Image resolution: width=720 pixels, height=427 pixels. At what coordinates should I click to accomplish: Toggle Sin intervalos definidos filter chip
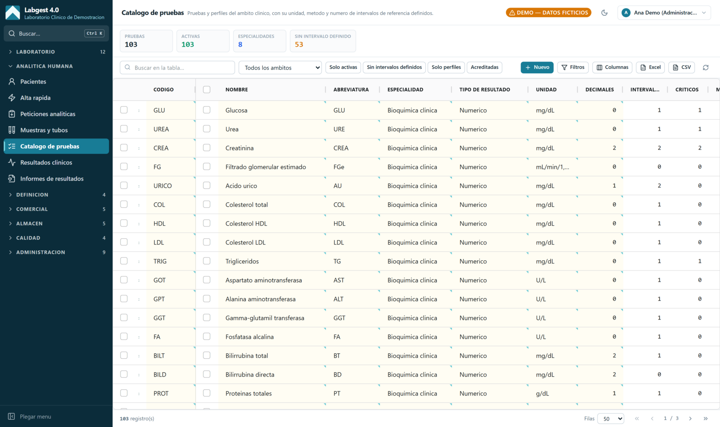pyautogui.click(x=394, y=67)
